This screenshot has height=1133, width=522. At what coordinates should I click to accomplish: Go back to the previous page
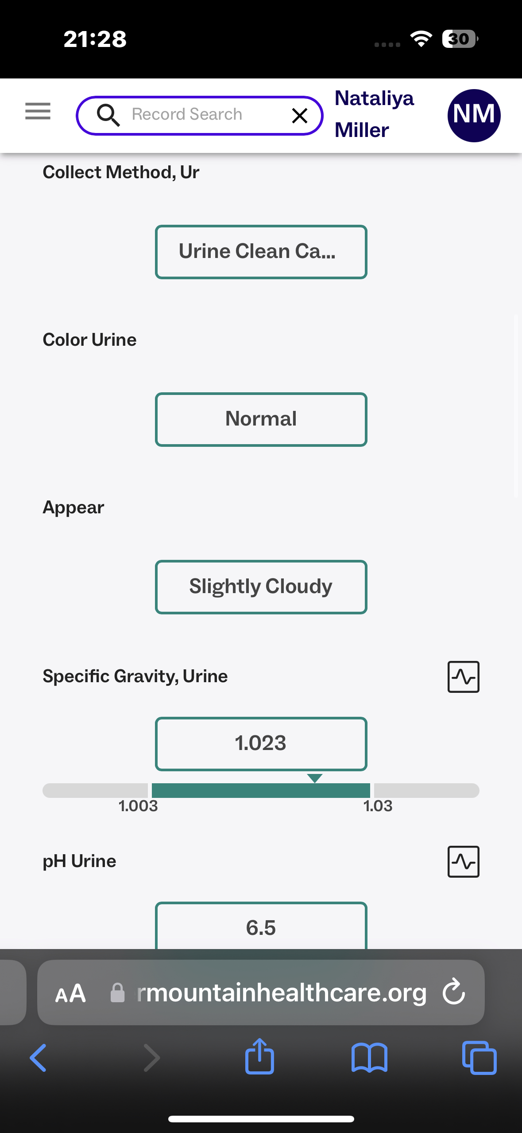pyautogui.click(x=39, y=1058)
